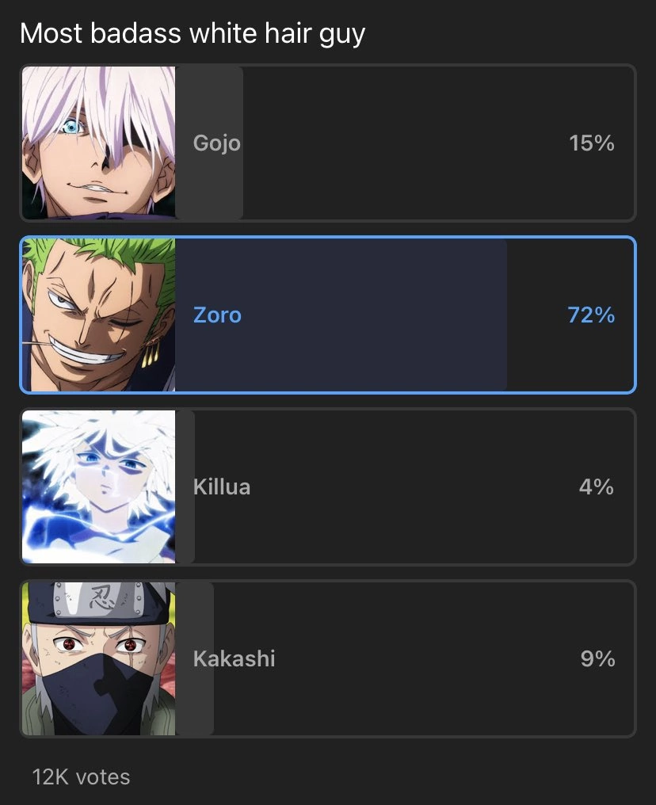Click the Gojo name label
Viewport: 656px width, 805px height.
216,143
